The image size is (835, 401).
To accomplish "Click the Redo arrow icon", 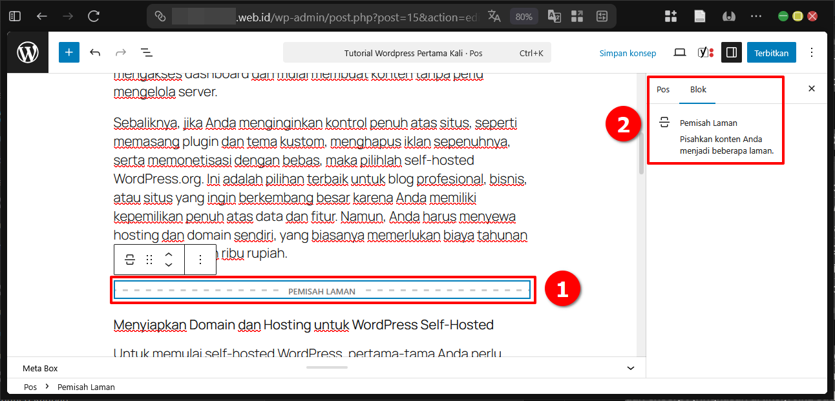I will point(120,52).
